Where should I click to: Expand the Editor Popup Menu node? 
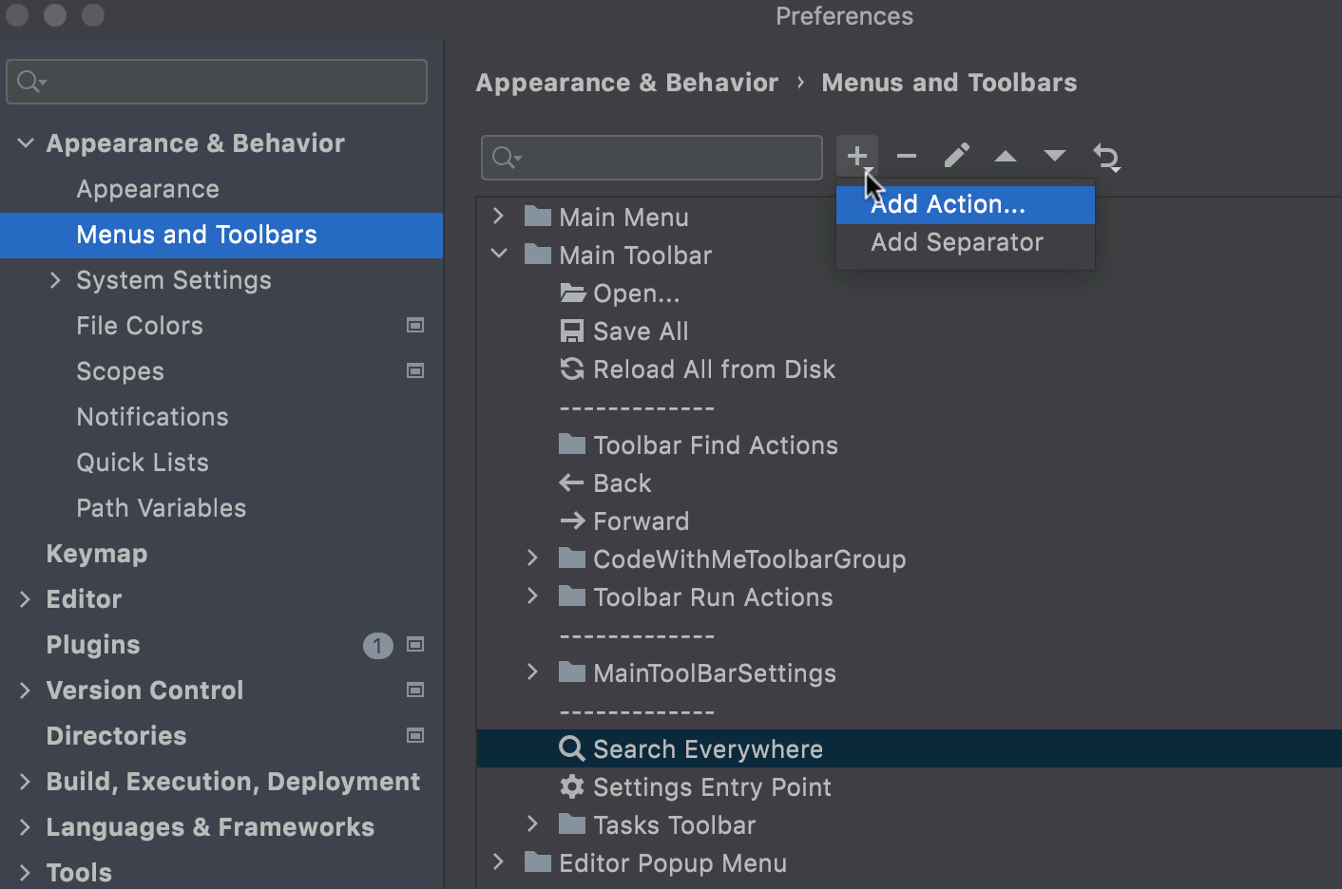tap(499, 862)
